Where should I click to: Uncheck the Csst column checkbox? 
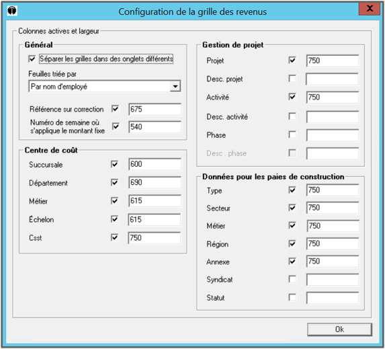[115, 237]
